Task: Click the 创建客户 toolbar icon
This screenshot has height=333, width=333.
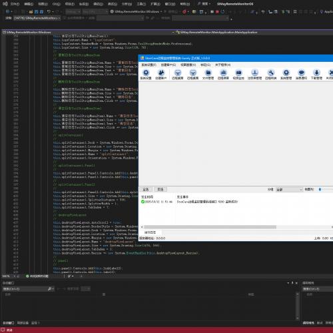Action: (x=161, y=75)
